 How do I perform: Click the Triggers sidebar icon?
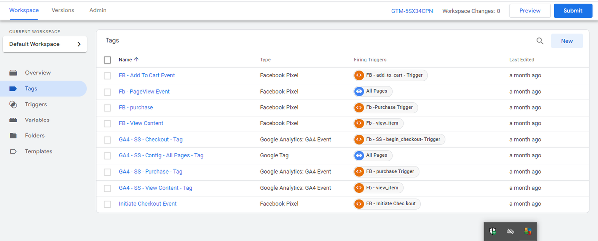(x=14, y=105)
